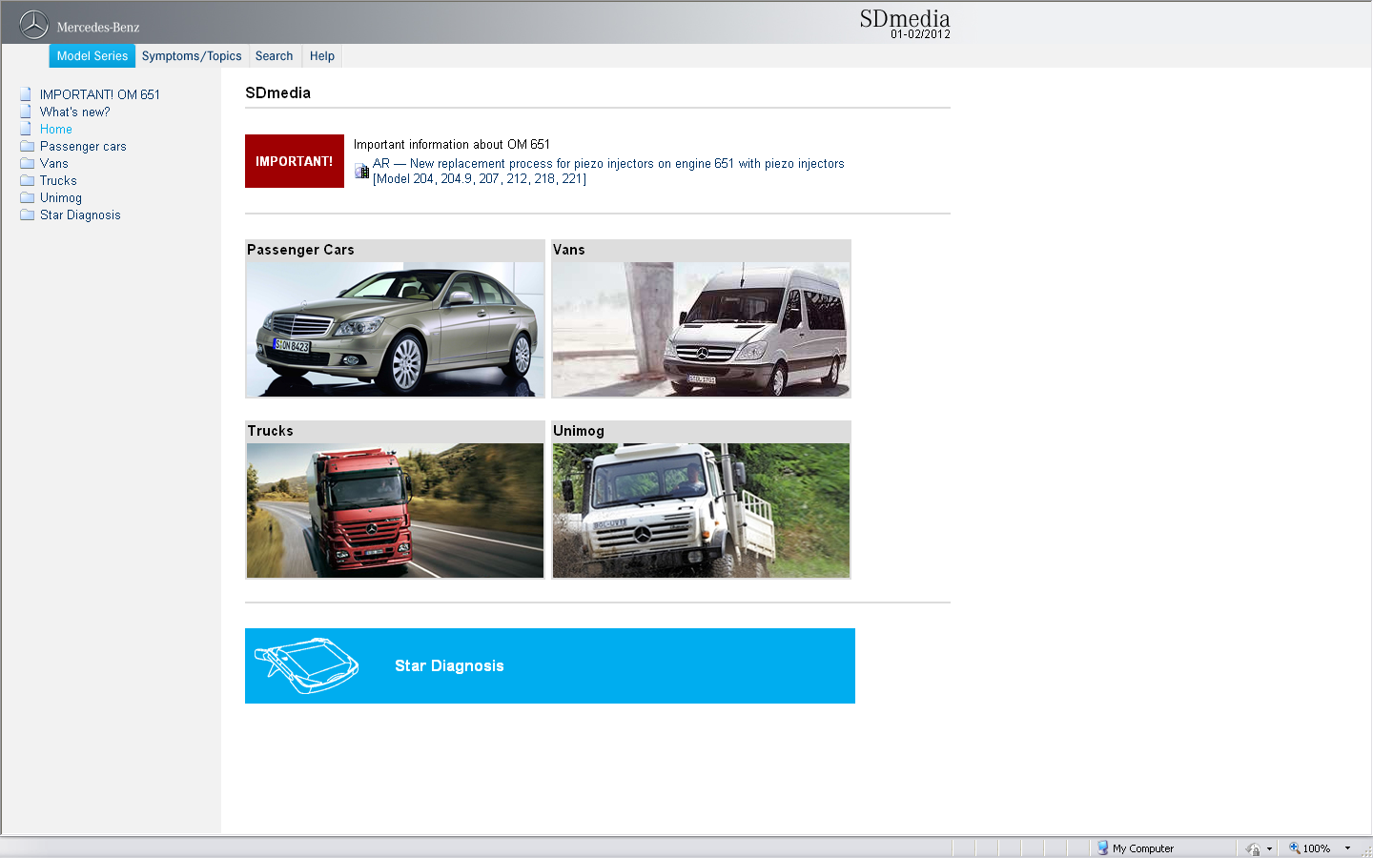Open the zoom level dropdown arrow

tap(1347, 848)
